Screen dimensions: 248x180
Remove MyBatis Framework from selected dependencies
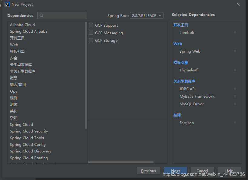click(x=235, y=96)
